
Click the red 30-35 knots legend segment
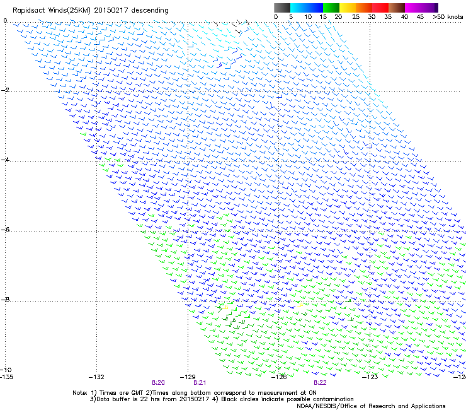click(380, 8)
